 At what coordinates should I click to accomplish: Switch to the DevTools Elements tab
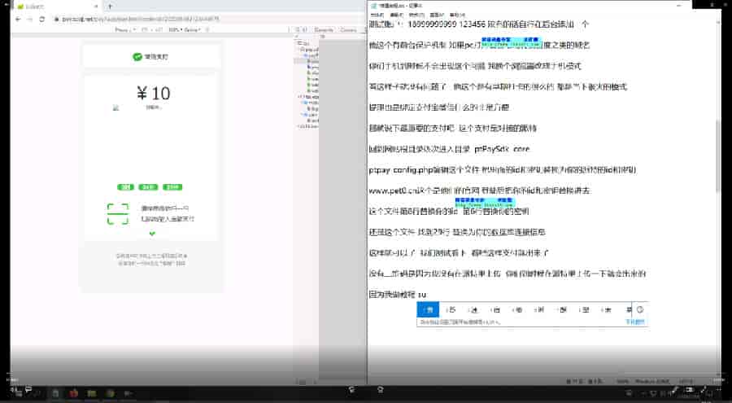click(323, 29)
